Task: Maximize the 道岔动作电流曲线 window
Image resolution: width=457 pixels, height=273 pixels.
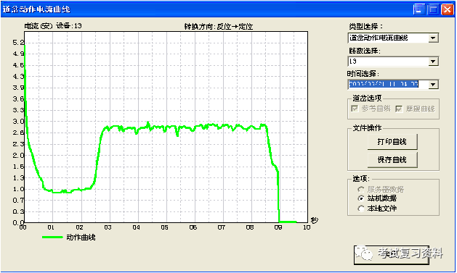Action: click(433, 9)
